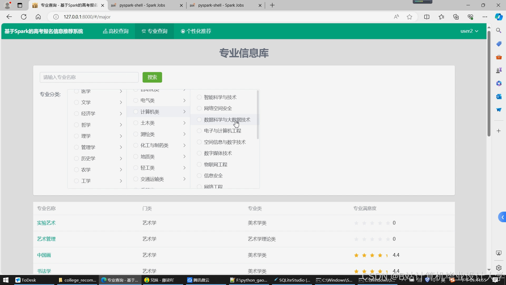Open split screen view icon
Screen dimensions: 506x285
point(427,17)
